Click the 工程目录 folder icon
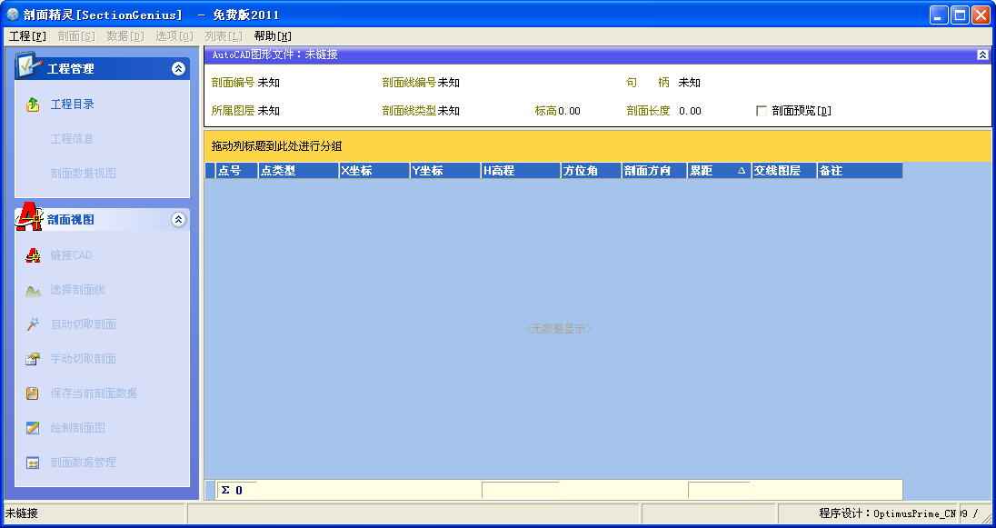The height and width of the screenshot is (528, 996). 33,105
